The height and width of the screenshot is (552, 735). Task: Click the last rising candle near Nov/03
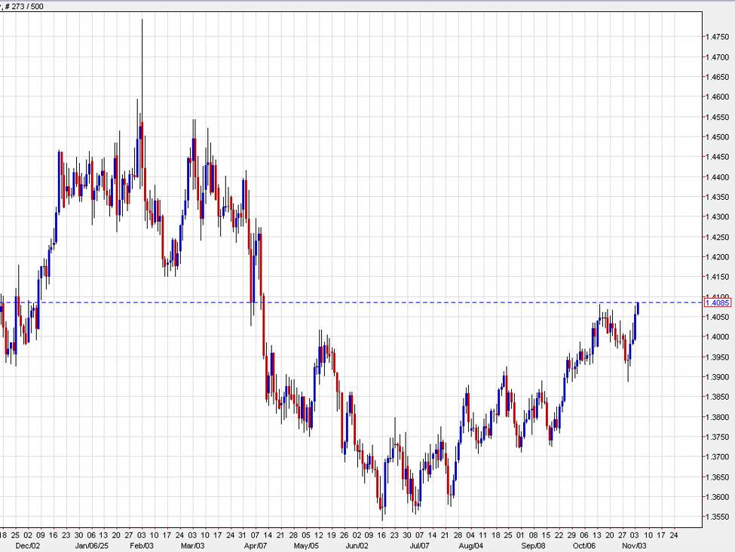pyautogui.click(x=637, y=309)
